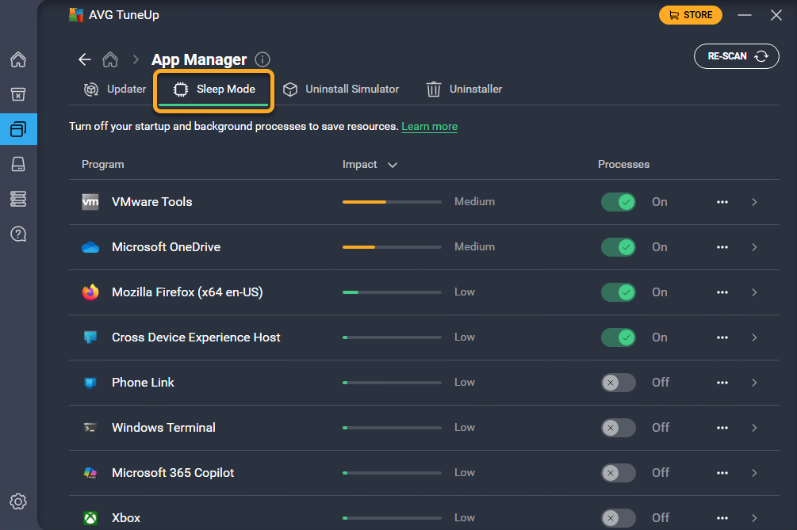797x530 pixels.
Task: Click the RE-SCAN button
Action: coord(736,56)
